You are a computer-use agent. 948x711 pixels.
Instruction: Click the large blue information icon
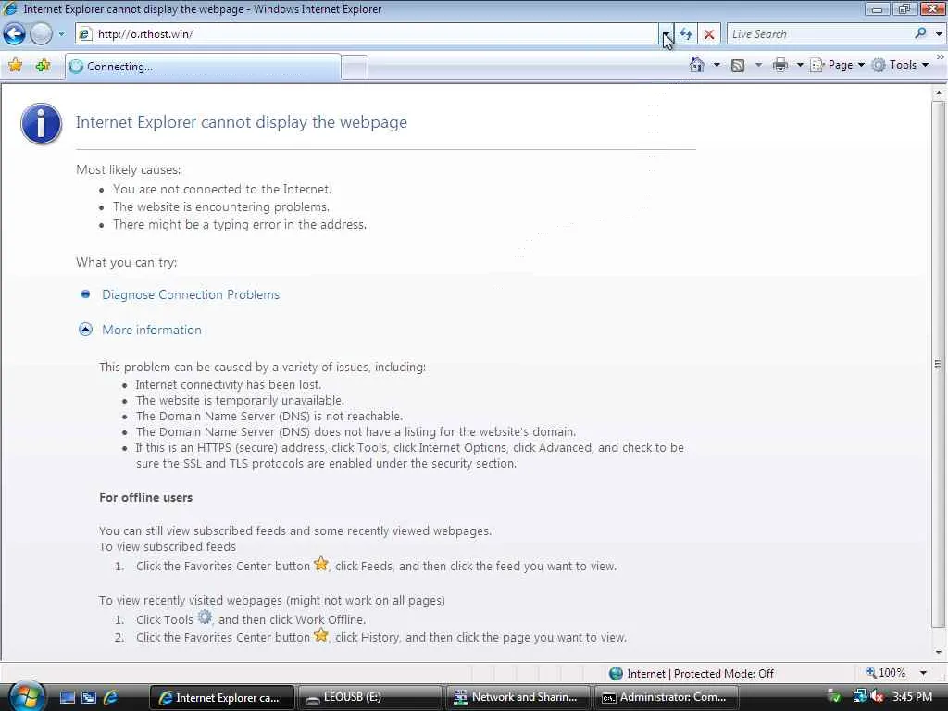pos(41,123)
